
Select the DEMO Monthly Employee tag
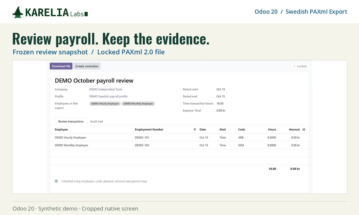coord(138,104)
